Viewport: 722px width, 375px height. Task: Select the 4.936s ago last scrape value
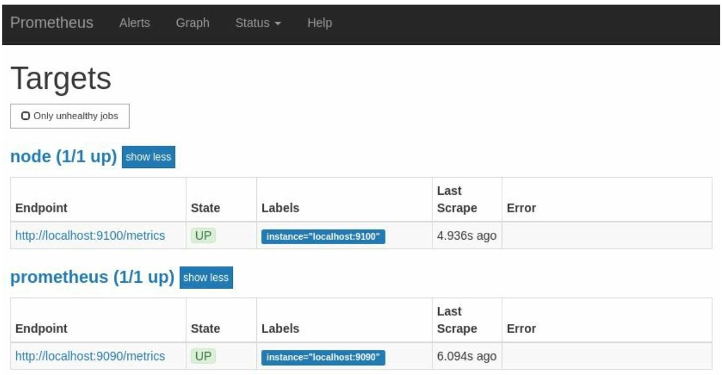pyautogui.click(x=467, y=236)
